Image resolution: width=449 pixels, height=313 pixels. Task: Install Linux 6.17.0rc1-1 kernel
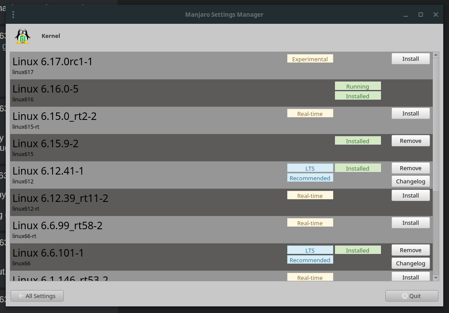tap(411, 59)
